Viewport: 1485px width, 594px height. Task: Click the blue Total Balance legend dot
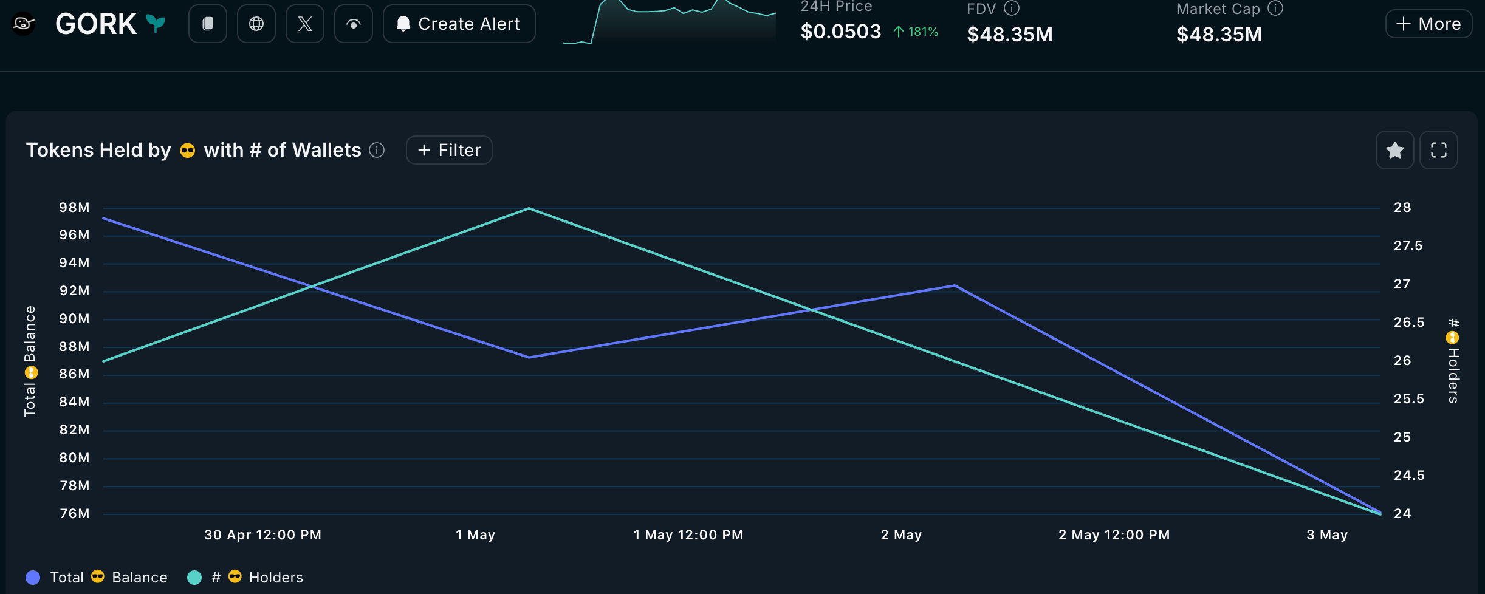(x=33, y=577)
